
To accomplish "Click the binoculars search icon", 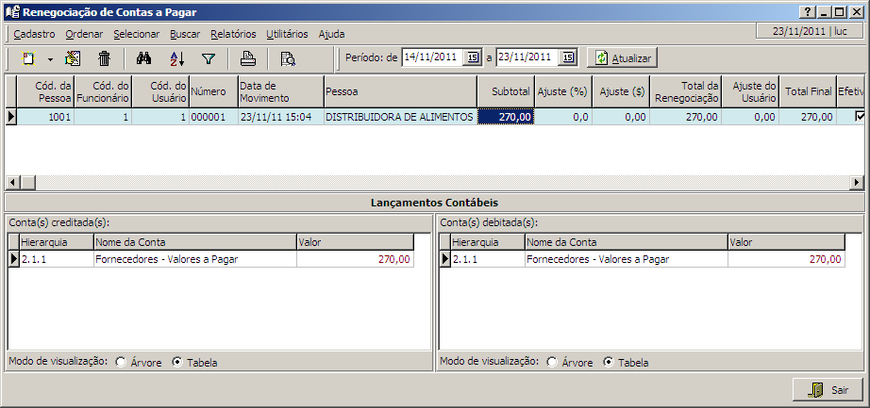I will point(144,58).
